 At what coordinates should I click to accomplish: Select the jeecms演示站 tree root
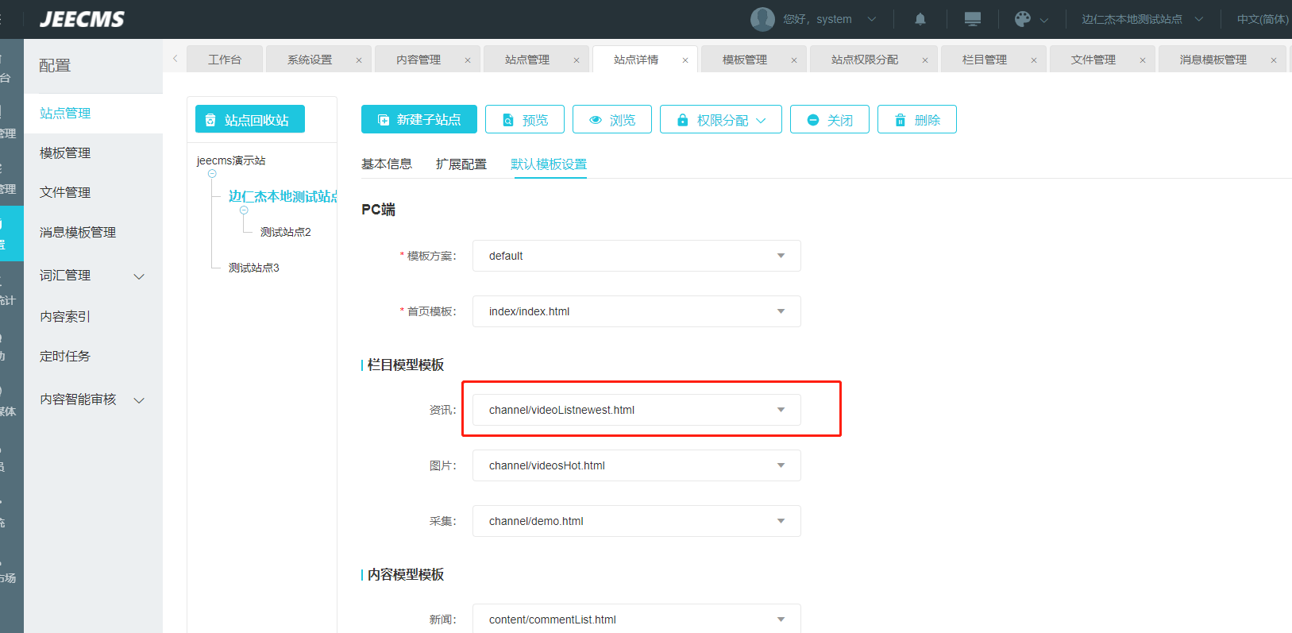[x=231, y=160]
